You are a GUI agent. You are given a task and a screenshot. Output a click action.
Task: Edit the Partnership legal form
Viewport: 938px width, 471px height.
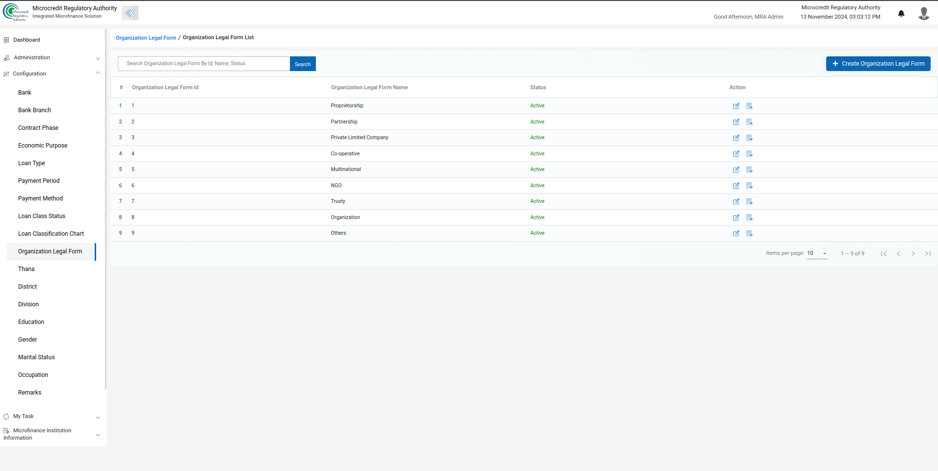(x=736, y=122)
